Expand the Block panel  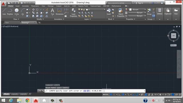pos(111,19)
